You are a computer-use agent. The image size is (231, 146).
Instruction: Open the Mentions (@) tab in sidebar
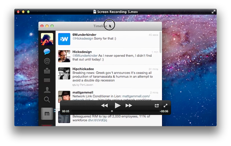click(47, 61)
